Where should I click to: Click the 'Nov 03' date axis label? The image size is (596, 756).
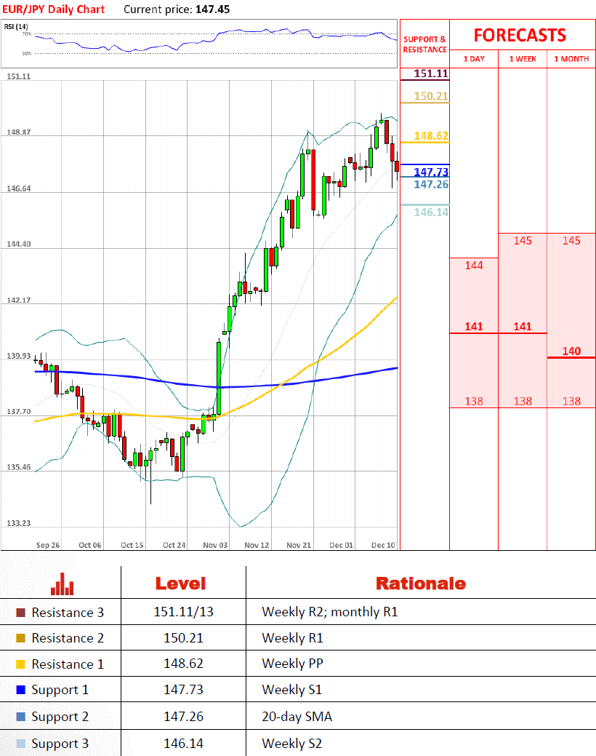click(215, 545)
